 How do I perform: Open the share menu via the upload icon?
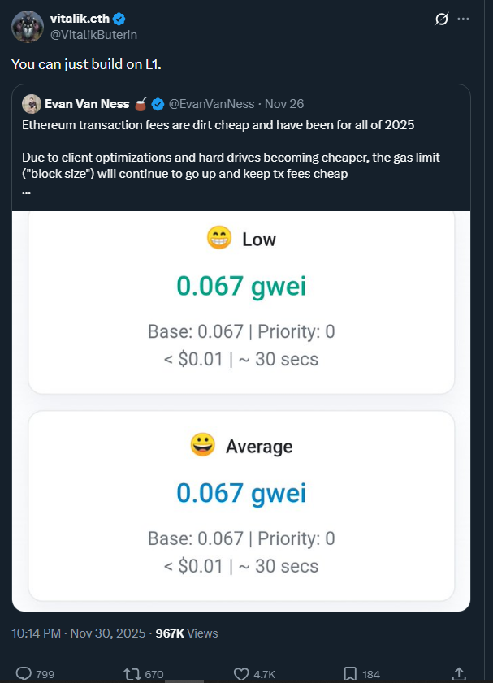click(x=459, y=673)
